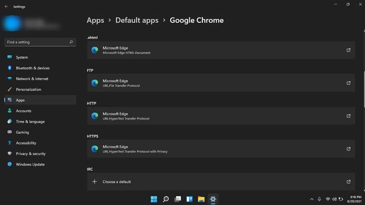Click Choose a default for IRC
This screenshot has width=365, height=205.
coord(221,182)
